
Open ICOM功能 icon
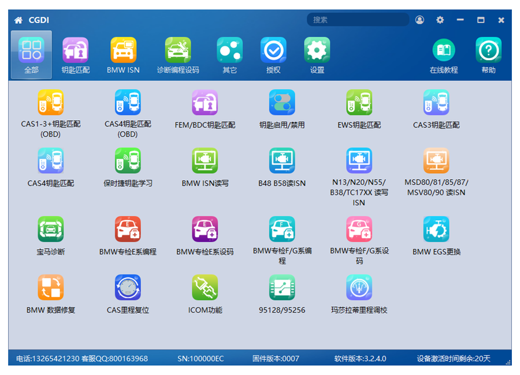tap(205, 288)
